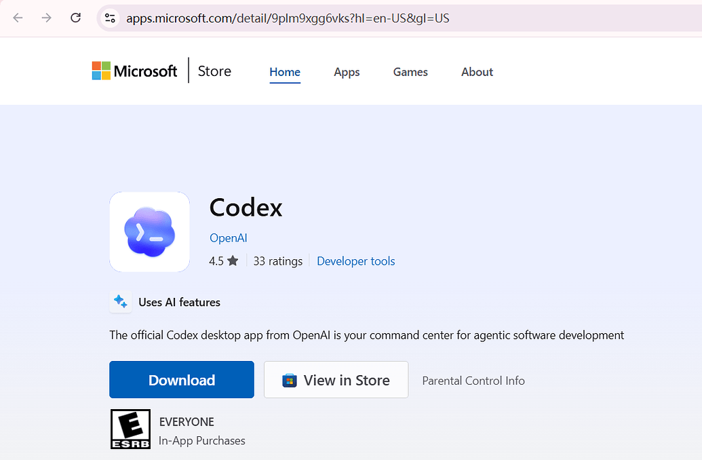
Task: Click the address bar URL field
Action: [399, 18]
